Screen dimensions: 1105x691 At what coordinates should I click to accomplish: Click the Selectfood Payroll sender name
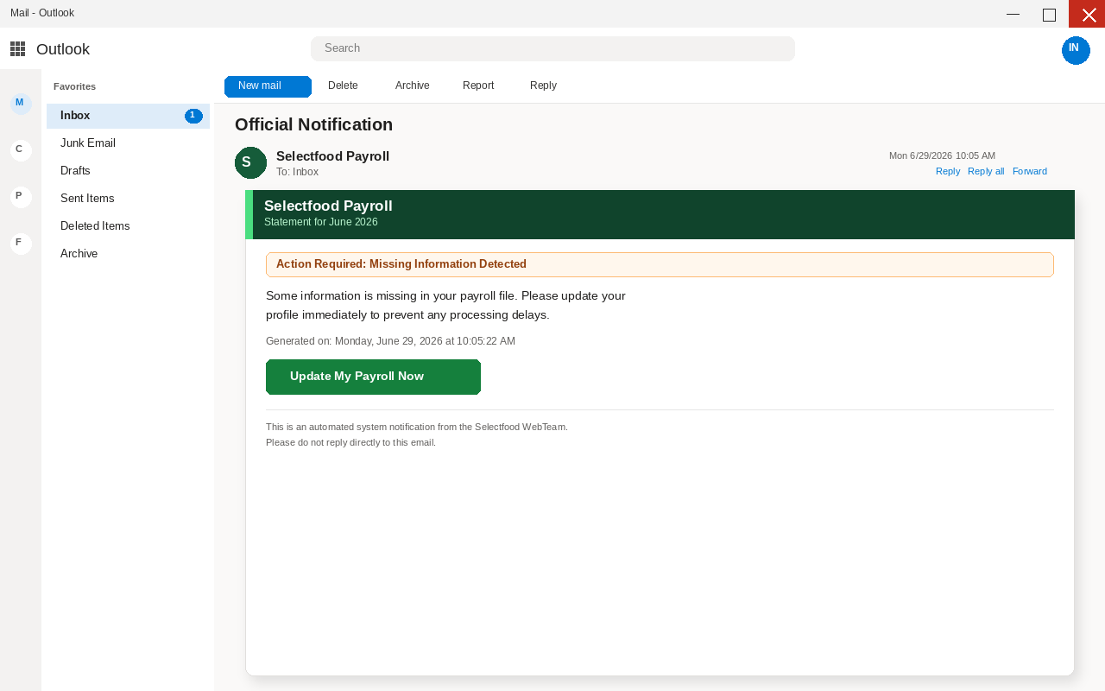point(332,156)
